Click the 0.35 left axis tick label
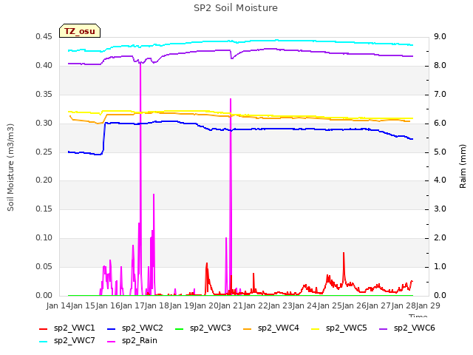This screenshot has width=473, height=355. (44, 95)
